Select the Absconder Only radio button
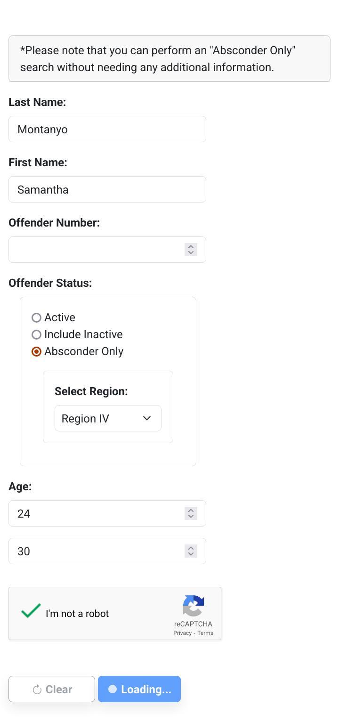Viewport: 339px width, 722px height. 36,351
